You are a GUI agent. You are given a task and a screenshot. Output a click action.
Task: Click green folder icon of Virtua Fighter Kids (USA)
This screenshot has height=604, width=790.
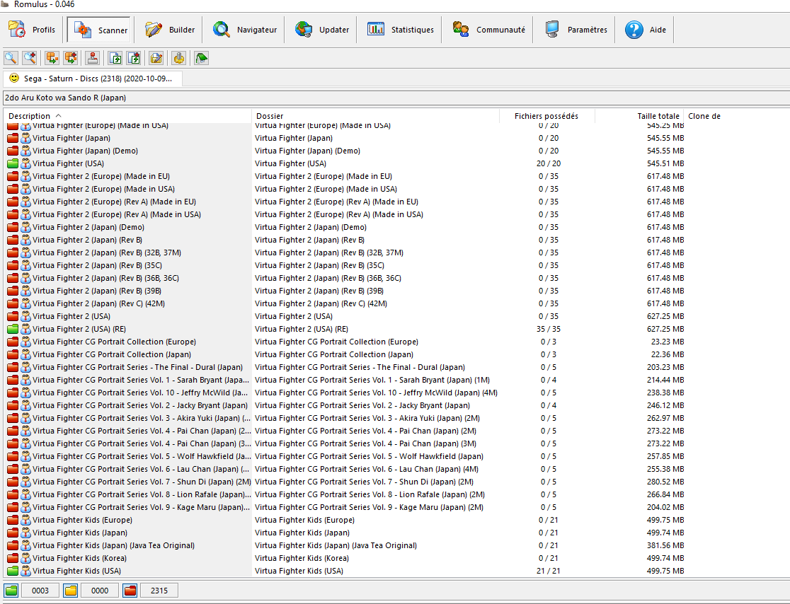coord(13,571)
